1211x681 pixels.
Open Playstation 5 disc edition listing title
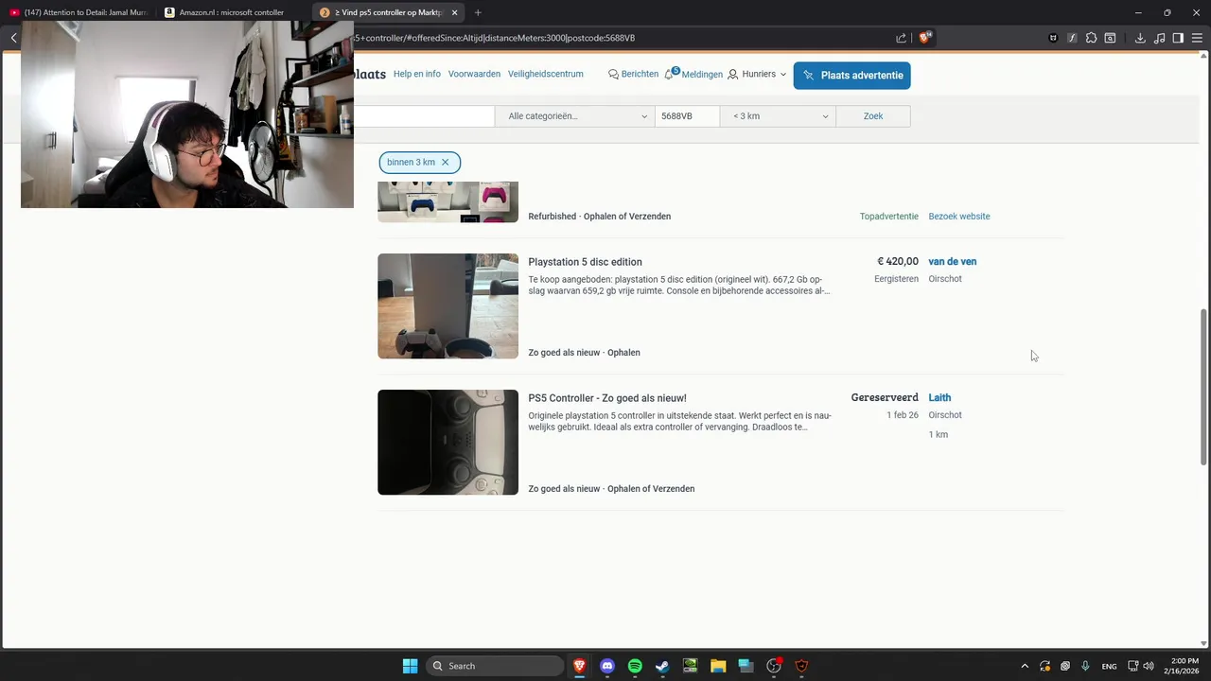pyautogui.click(x=585, y=262)
